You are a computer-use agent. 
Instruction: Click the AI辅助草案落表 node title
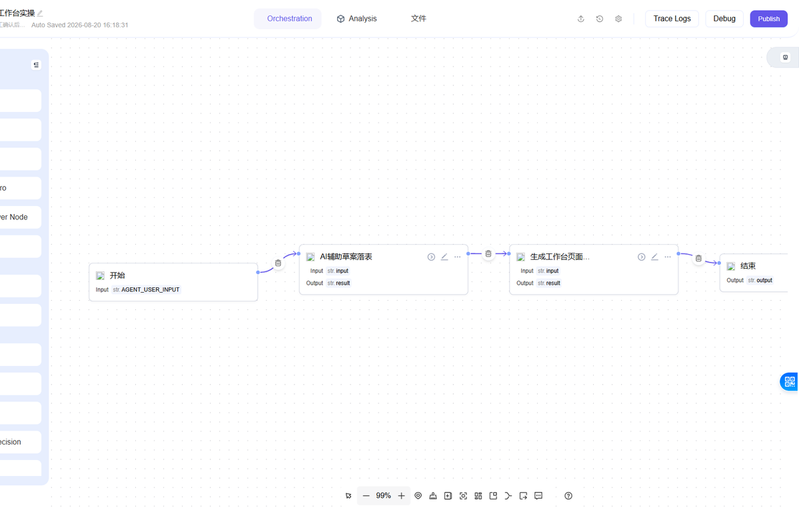346,257
